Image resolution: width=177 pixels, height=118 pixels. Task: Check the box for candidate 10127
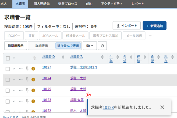8,69
